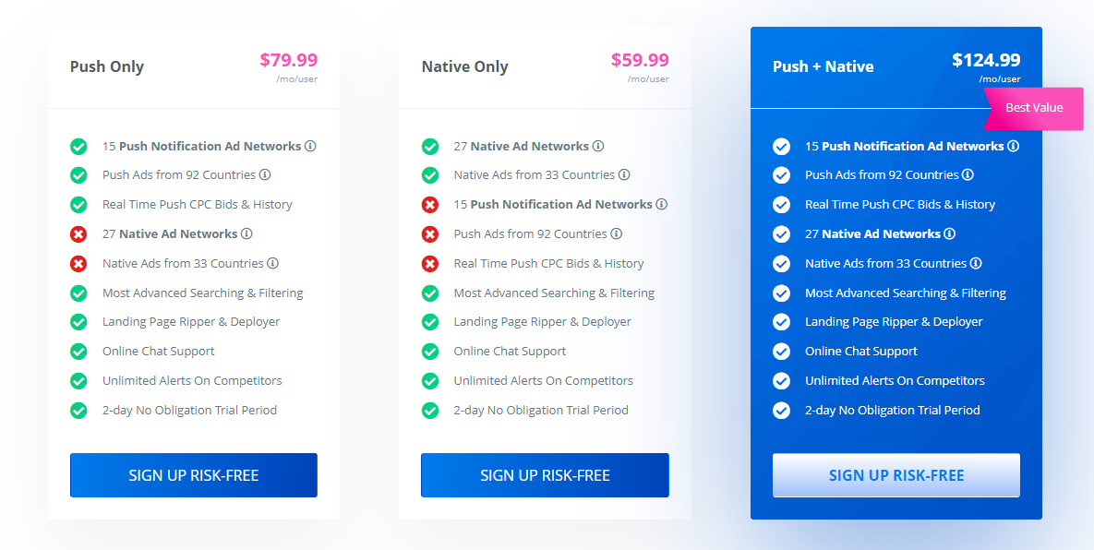Click info icon for 15 Push Notification Ad Networks in Native Only
The height and width of the screenshot is (550, 1094).
[x=662, y=204]
